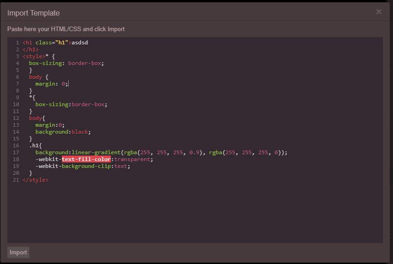393x264 pixels.
Task: Click the 'transparent' value on line 18
Action: (132, 159)
